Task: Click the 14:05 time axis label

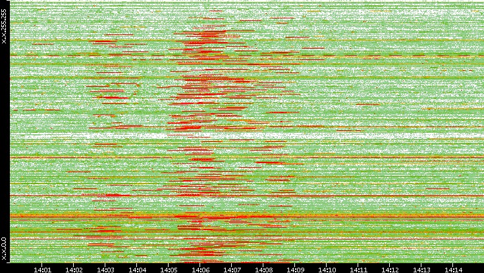Action: [x=169, y=270]
